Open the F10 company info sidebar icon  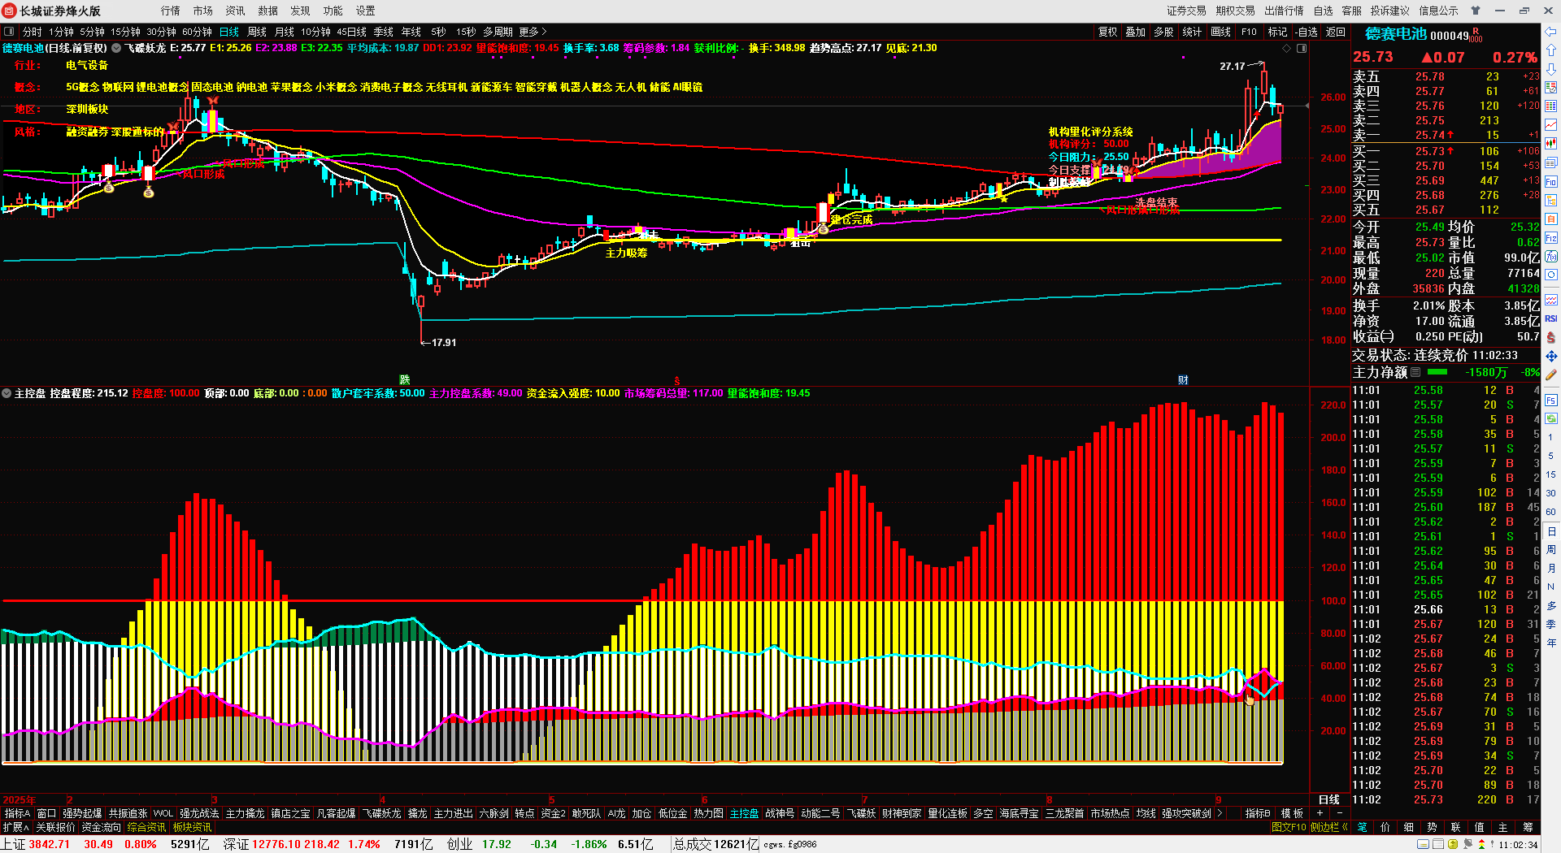coord(1551,181)
